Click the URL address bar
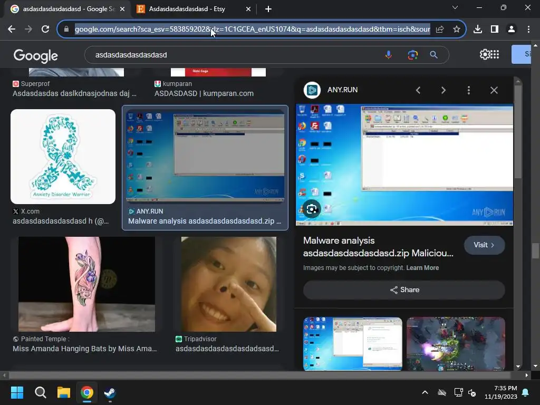This screenshot has height=405, width=540. coord(252,30)
